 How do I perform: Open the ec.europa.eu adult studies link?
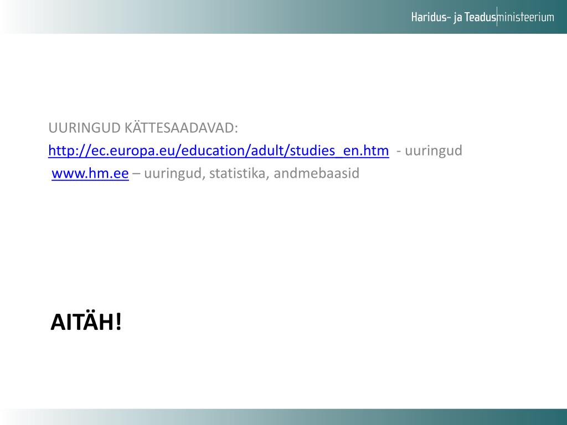click(218, 151)
